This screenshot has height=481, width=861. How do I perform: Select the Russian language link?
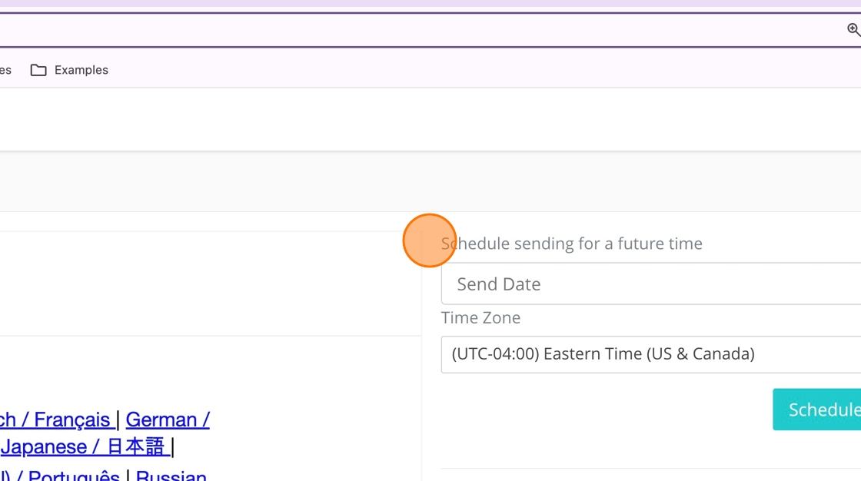pyautogui.click(x=171, y=476)
